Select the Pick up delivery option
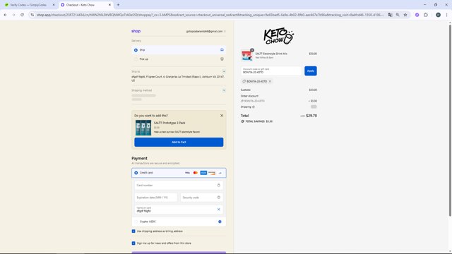The width and height of the screenshot is (452, 254). click(179, 59)
